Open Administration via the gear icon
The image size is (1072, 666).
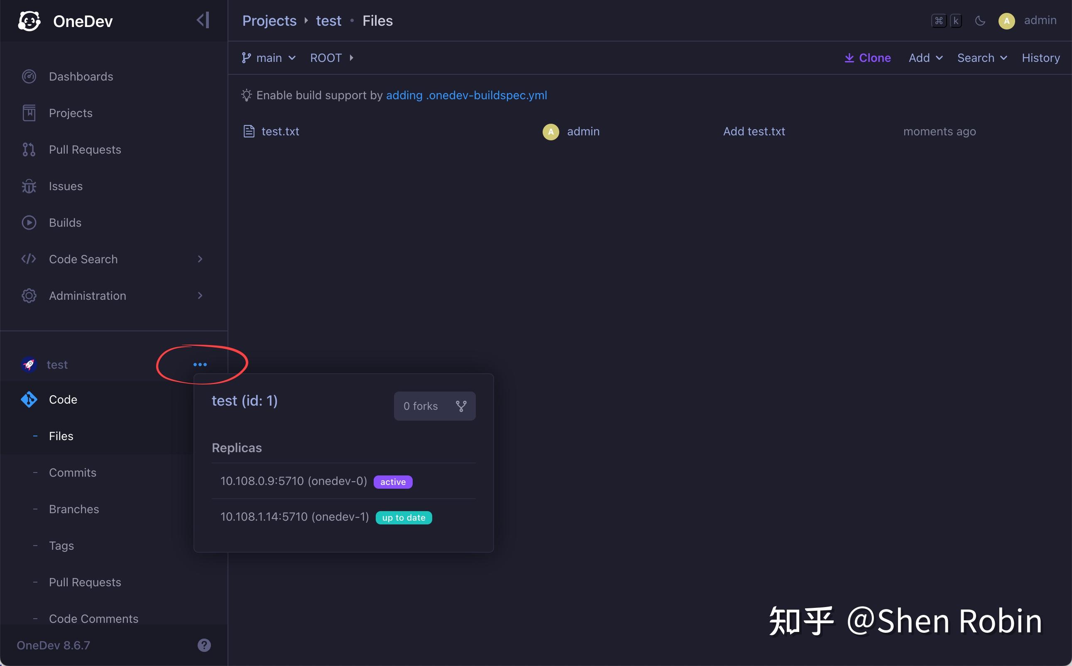(29, 296)
